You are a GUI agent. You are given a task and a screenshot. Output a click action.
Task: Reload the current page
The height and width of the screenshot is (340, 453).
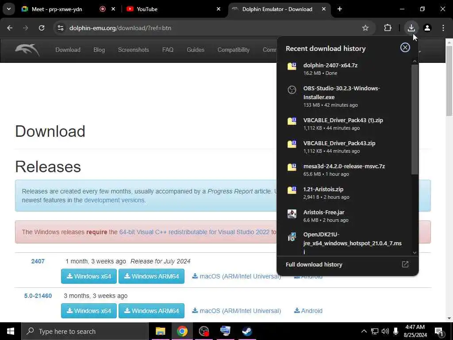click(x=42, y=28)
